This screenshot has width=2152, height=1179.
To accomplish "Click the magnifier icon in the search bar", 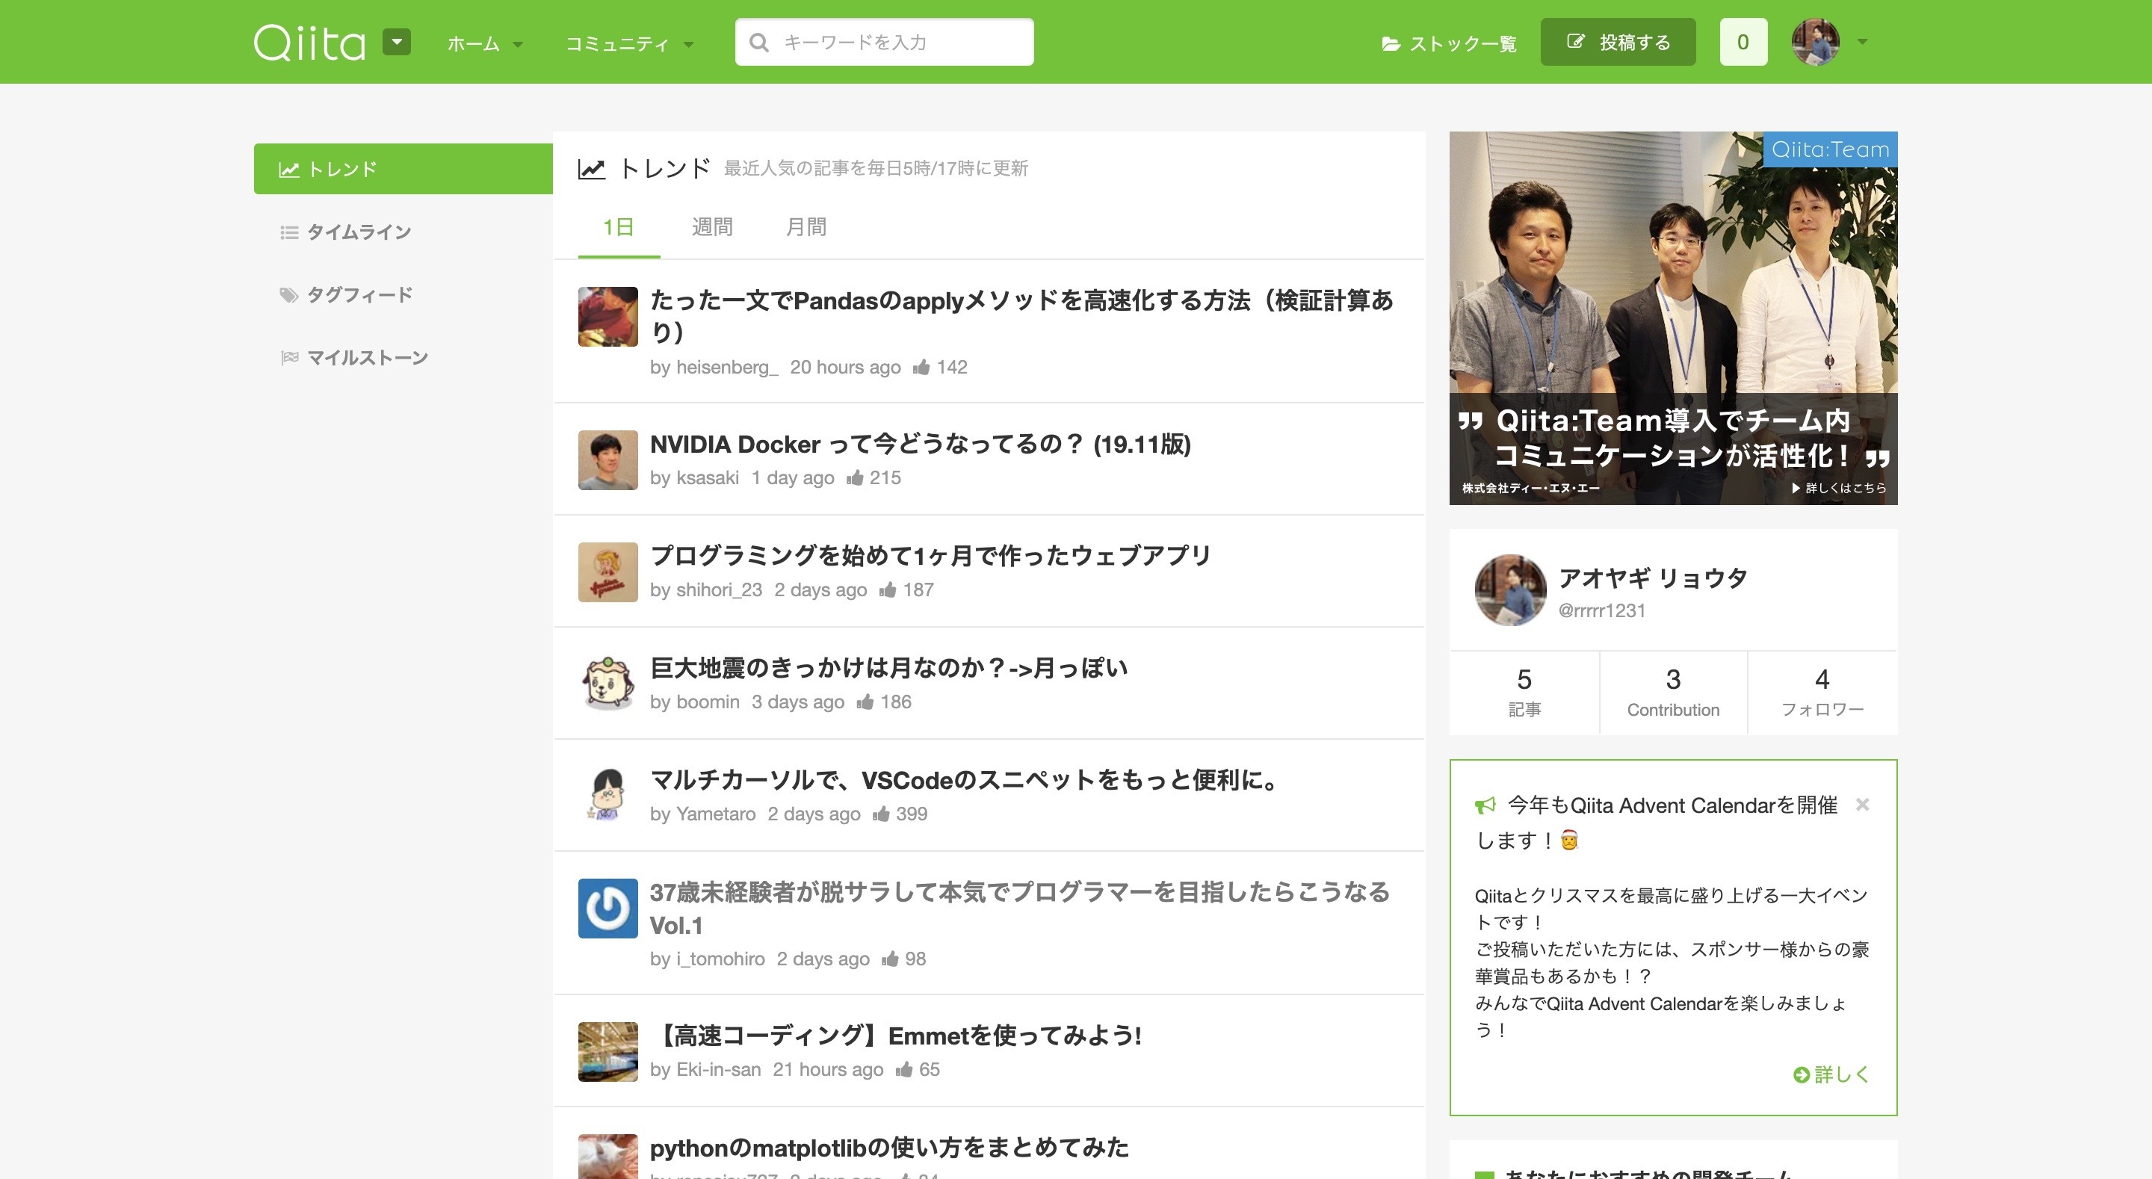I will click(759, 40).
